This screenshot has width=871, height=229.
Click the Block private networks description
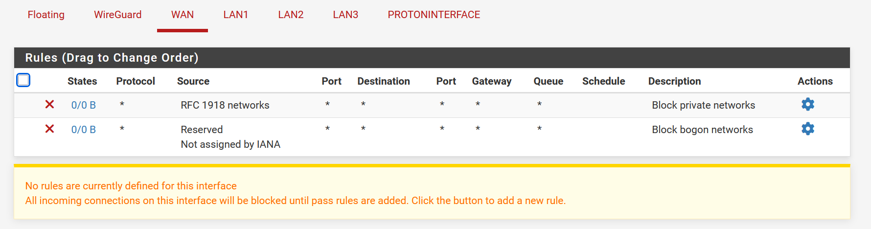coord(703,105)
